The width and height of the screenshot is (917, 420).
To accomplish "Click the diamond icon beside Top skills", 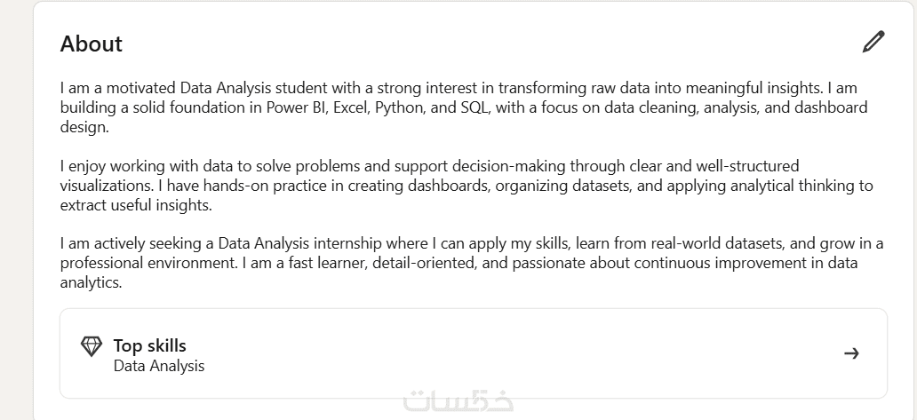I will pyautogui.click(x=92, y=346).
